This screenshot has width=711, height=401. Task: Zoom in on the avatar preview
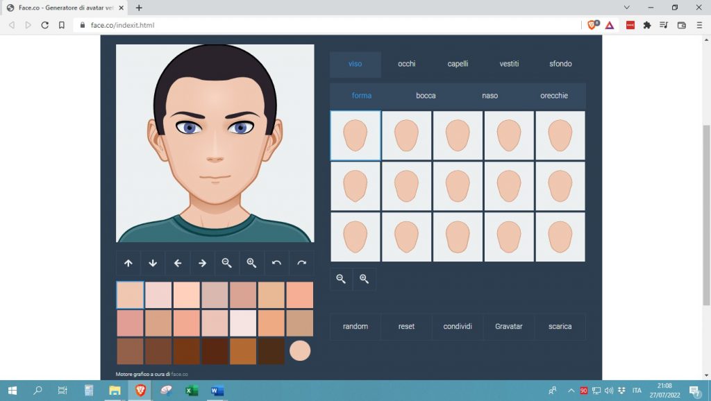coord(251,263)
